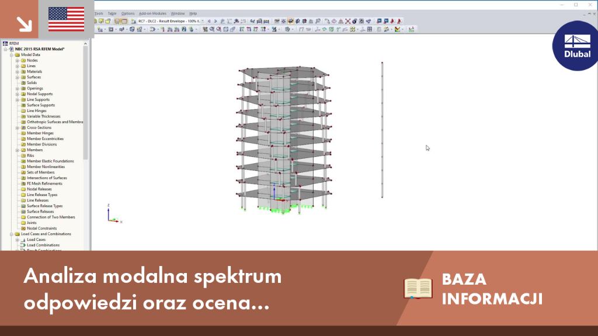Screen dimensions: 598x336
Task: Select the Member Hinges tree item
Action: (x=40, y=134)
